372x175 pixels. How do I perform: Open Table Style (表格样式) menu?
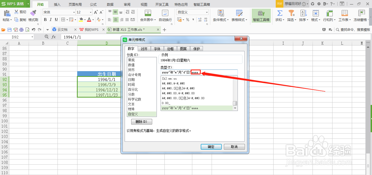[239, 16]
